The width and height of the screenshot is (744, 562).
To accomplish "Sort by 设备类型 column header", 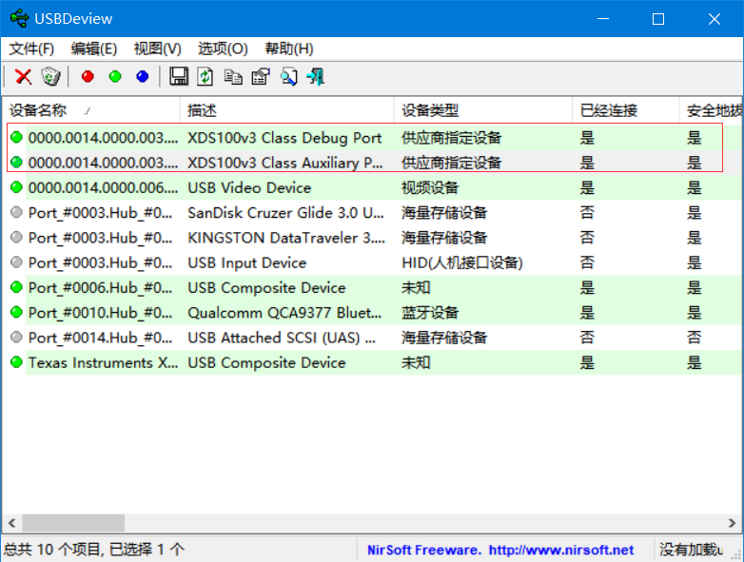I will click(x=483, y=110).
